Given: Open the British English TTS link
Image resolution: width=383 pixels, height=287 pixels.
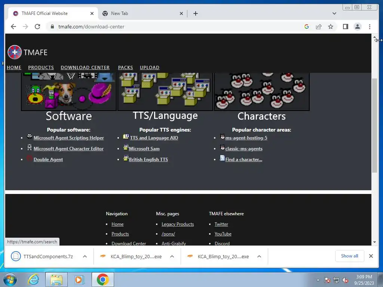Looking at the screenshot, I should [x=148, y=159].
